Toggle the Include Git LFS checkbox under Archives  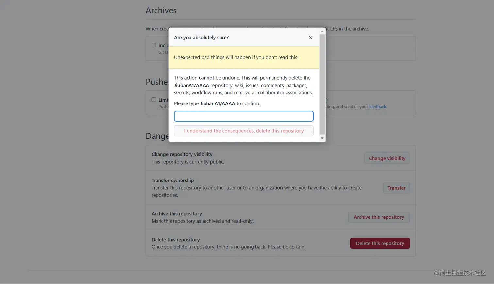click(x=154, y=45)
